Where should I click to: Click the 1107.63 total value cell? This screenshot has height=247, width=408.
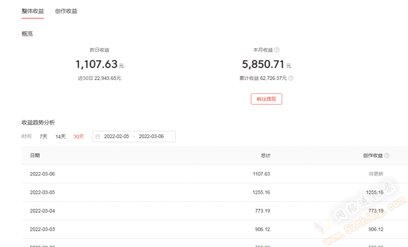(x=262, y=174)
